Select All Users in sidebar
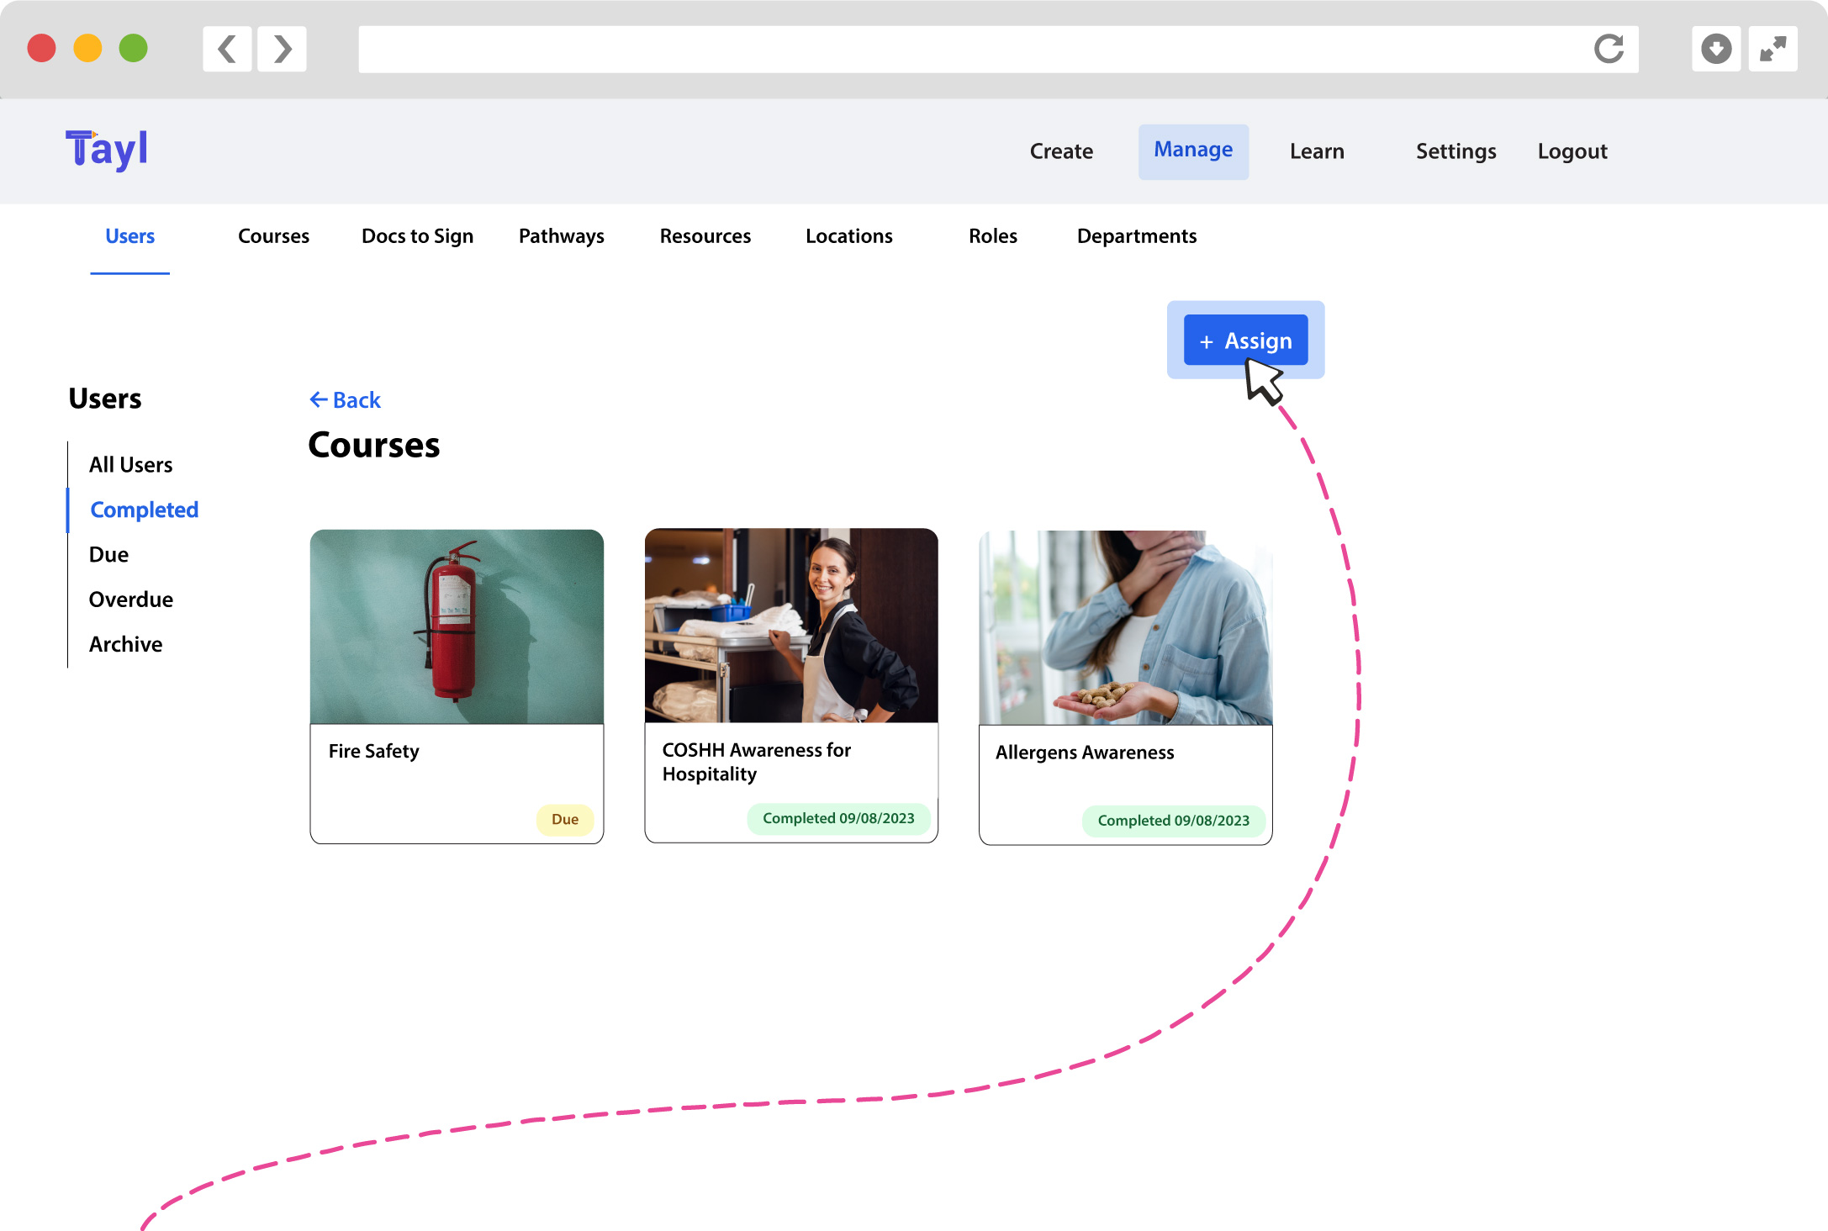Screen dimensions: 1828x1231 point(130,465)
